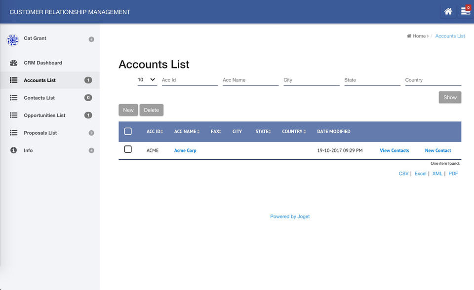Click the Opportunities List count badge
The image size is (474, 290).
point(88,115)
